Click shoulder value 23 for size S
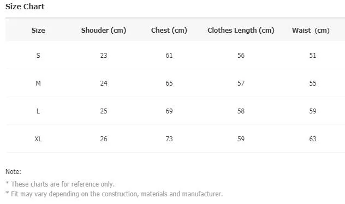The image size is (345, 204). coord(104,56)
